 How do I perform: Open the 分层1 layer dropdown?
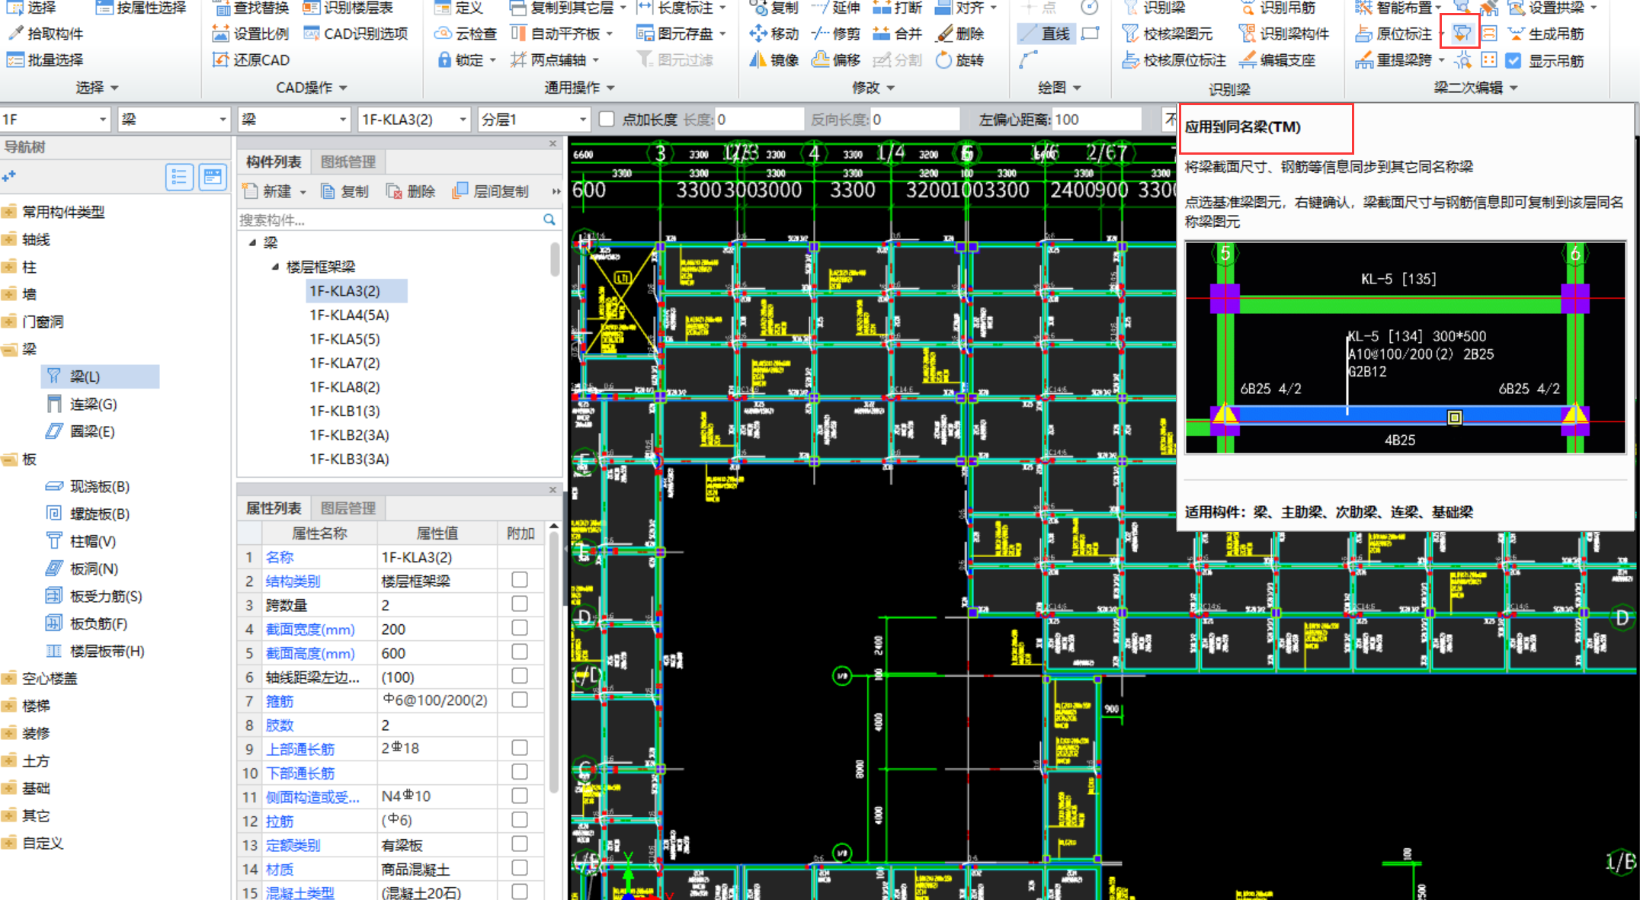[583, 120]
